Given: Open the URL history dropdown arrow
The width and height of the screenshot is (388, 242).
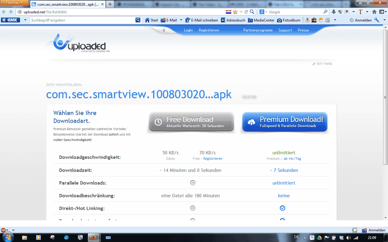Looking at the screenshot, I should point(241,12).
